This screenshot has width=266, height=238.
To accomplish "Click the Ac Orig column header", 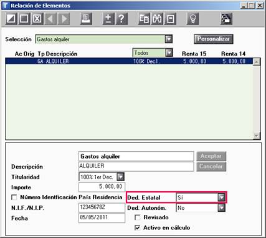I will (24, 54).
